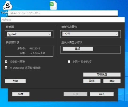Toggle 与 Datacolor 共享校准数据 checkbox
This screenshot has width=128, height=107.
6,67
